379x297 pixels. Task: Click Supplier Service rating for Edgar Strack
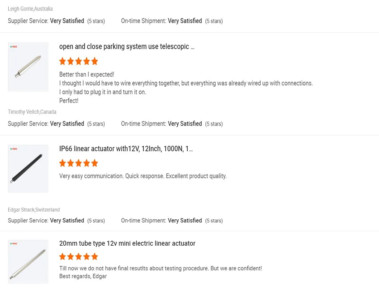[67, 220]
